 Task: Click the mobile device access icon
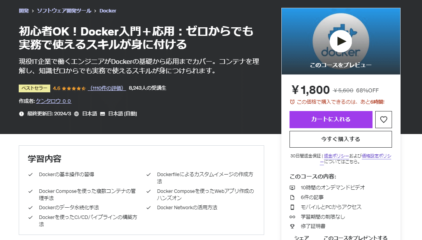click(x=292, y=207)
